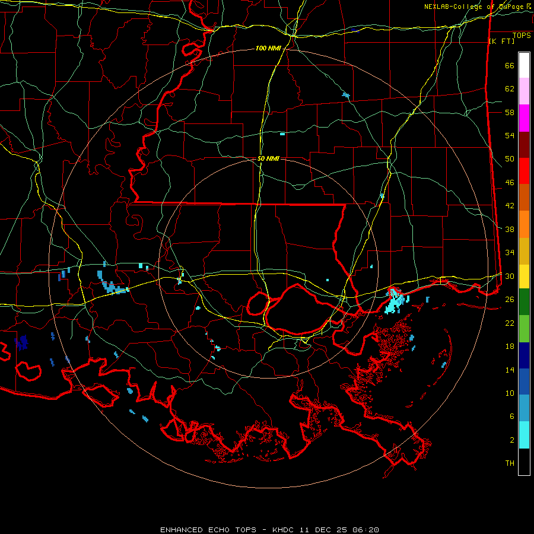Image resolution: width=534 pixels, height=534 pixels.
Task: Click the "100 NMI" range ring label
Action: click(268, 49)
